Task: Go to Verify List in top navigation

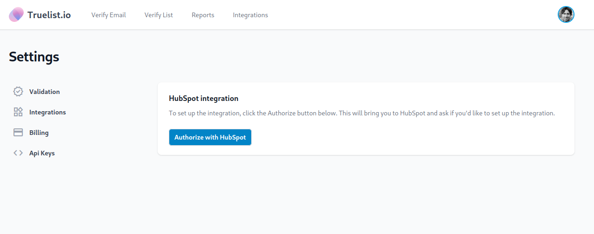Action: [x=159, y=15]
